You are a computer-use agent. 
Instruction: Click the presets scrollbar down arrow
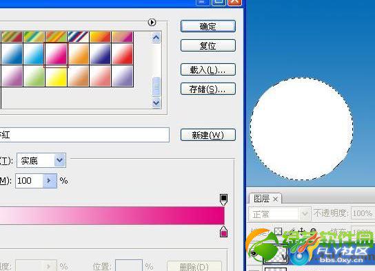156,103
